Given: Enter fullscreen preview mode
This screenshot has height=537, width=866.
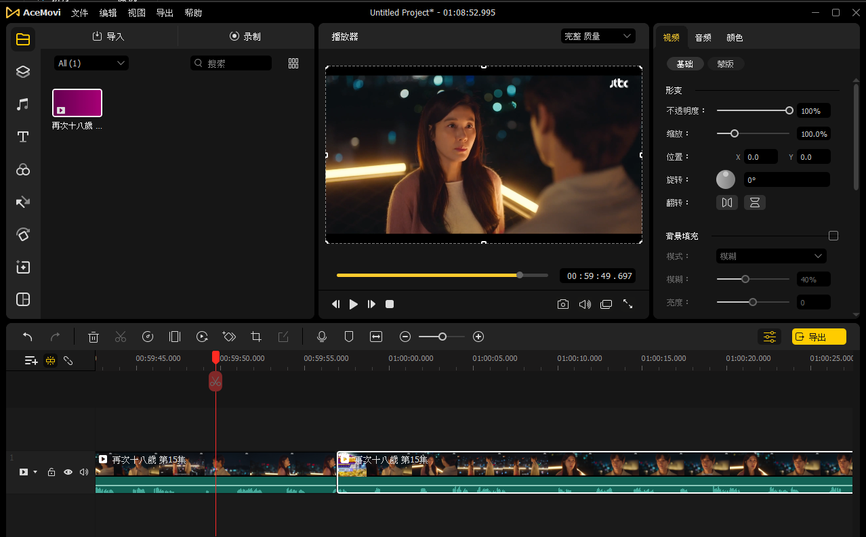Looking at the screenshot, I should click(628, 304).
